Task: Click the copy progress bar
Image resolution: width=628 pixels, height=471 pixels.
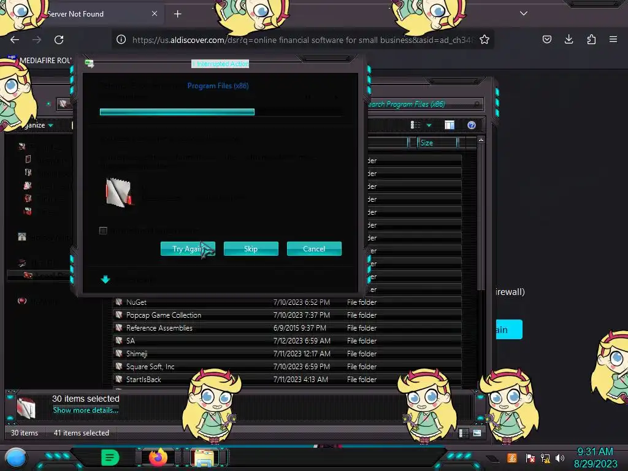Action: pos(220,112)
